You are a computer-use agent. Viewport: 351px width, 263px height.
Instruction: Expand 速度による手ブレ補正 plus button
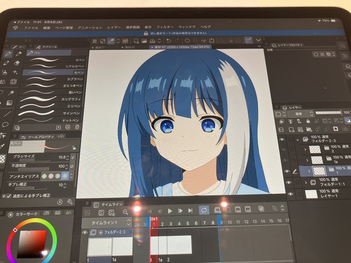(x=4, y=196)
